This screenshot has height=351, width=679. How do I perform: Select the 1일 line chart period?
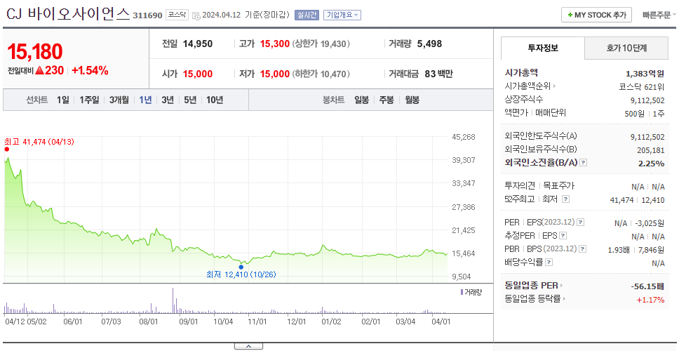63,100
